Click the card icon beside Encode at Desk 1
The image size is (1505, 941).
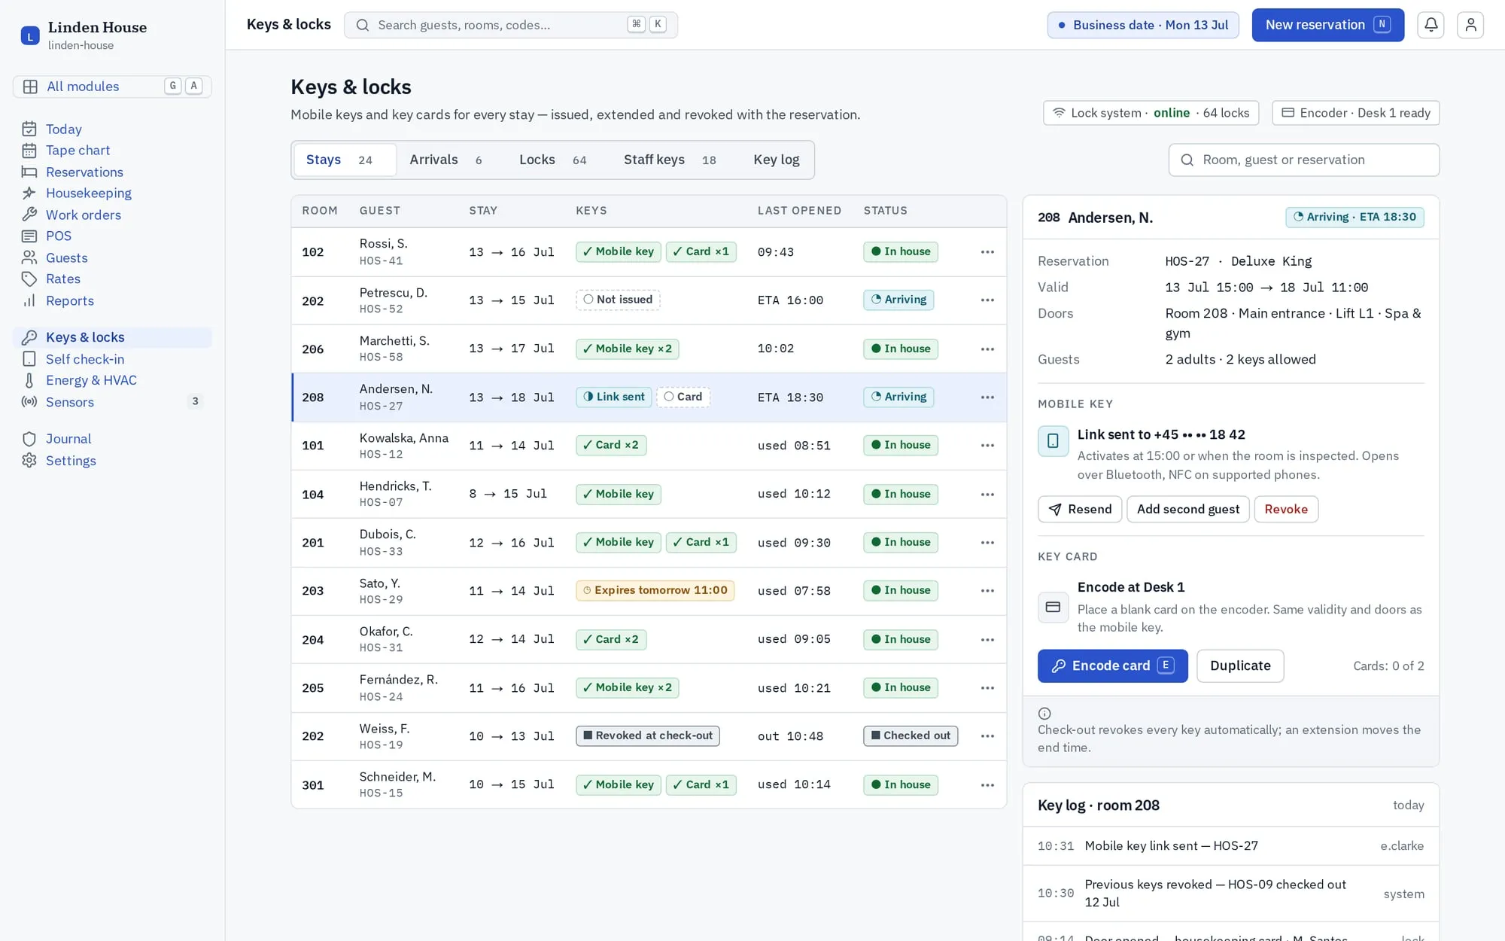click(x=1053, y=607)
